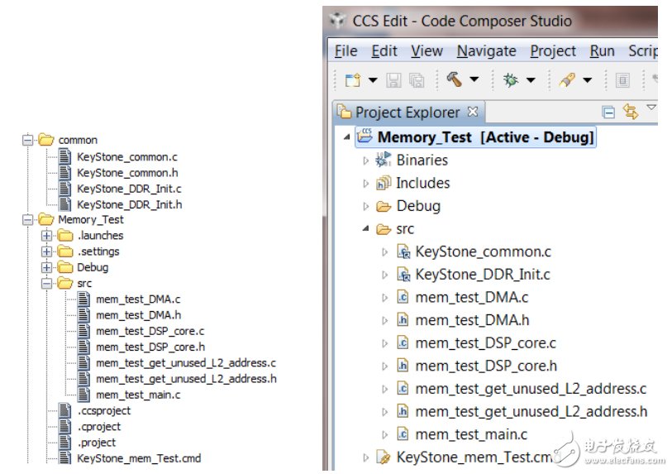Click the New project toolbar icon
This screenshot has height=474, width=672.
[x=353, y=80]
